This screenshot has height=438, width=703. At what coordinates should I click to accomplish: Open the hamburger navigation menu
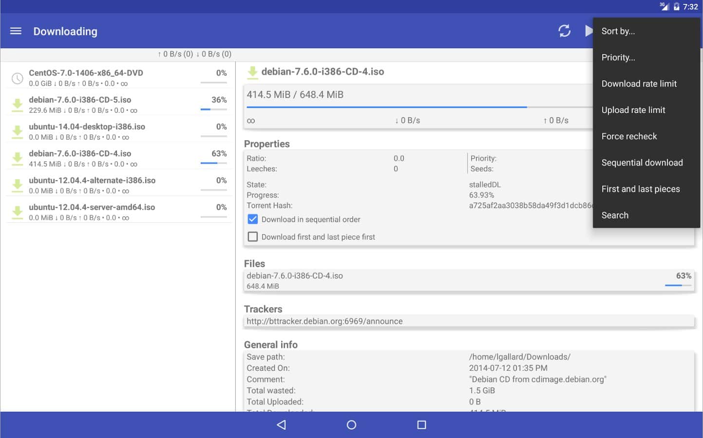click(x=16, y=31)
